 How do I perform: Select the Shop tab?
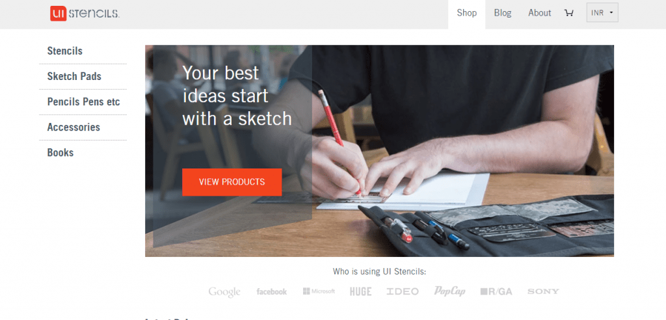pyautogui.click(x=467, y=14)
